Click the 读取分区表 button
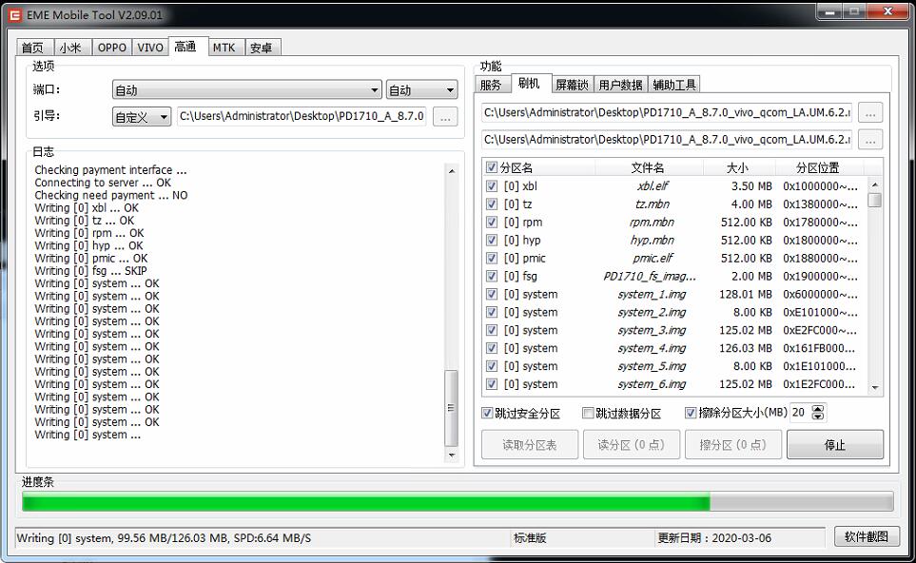Viewport: 916px width, 563px height. (x=529, y=445)
